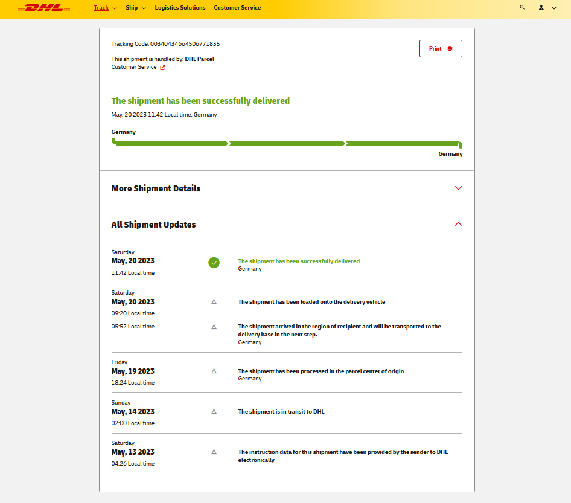The width and height of the screenshot is (571, 503).
Task: Click the external link icon beside Customer Service
Action: point(162,68)
